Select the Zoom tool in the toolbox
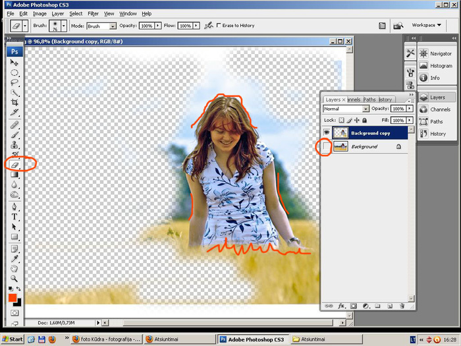 coord(14,279)
